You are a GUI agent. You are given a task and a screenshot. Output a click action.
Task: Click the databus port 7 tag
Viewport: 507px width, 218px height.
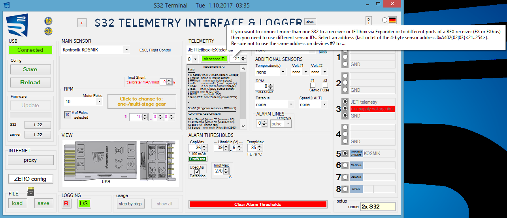point(356,177)
